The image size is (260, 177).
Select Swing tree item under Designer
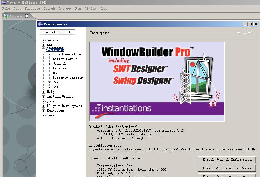pyautogui.click(x=58, y=82)
